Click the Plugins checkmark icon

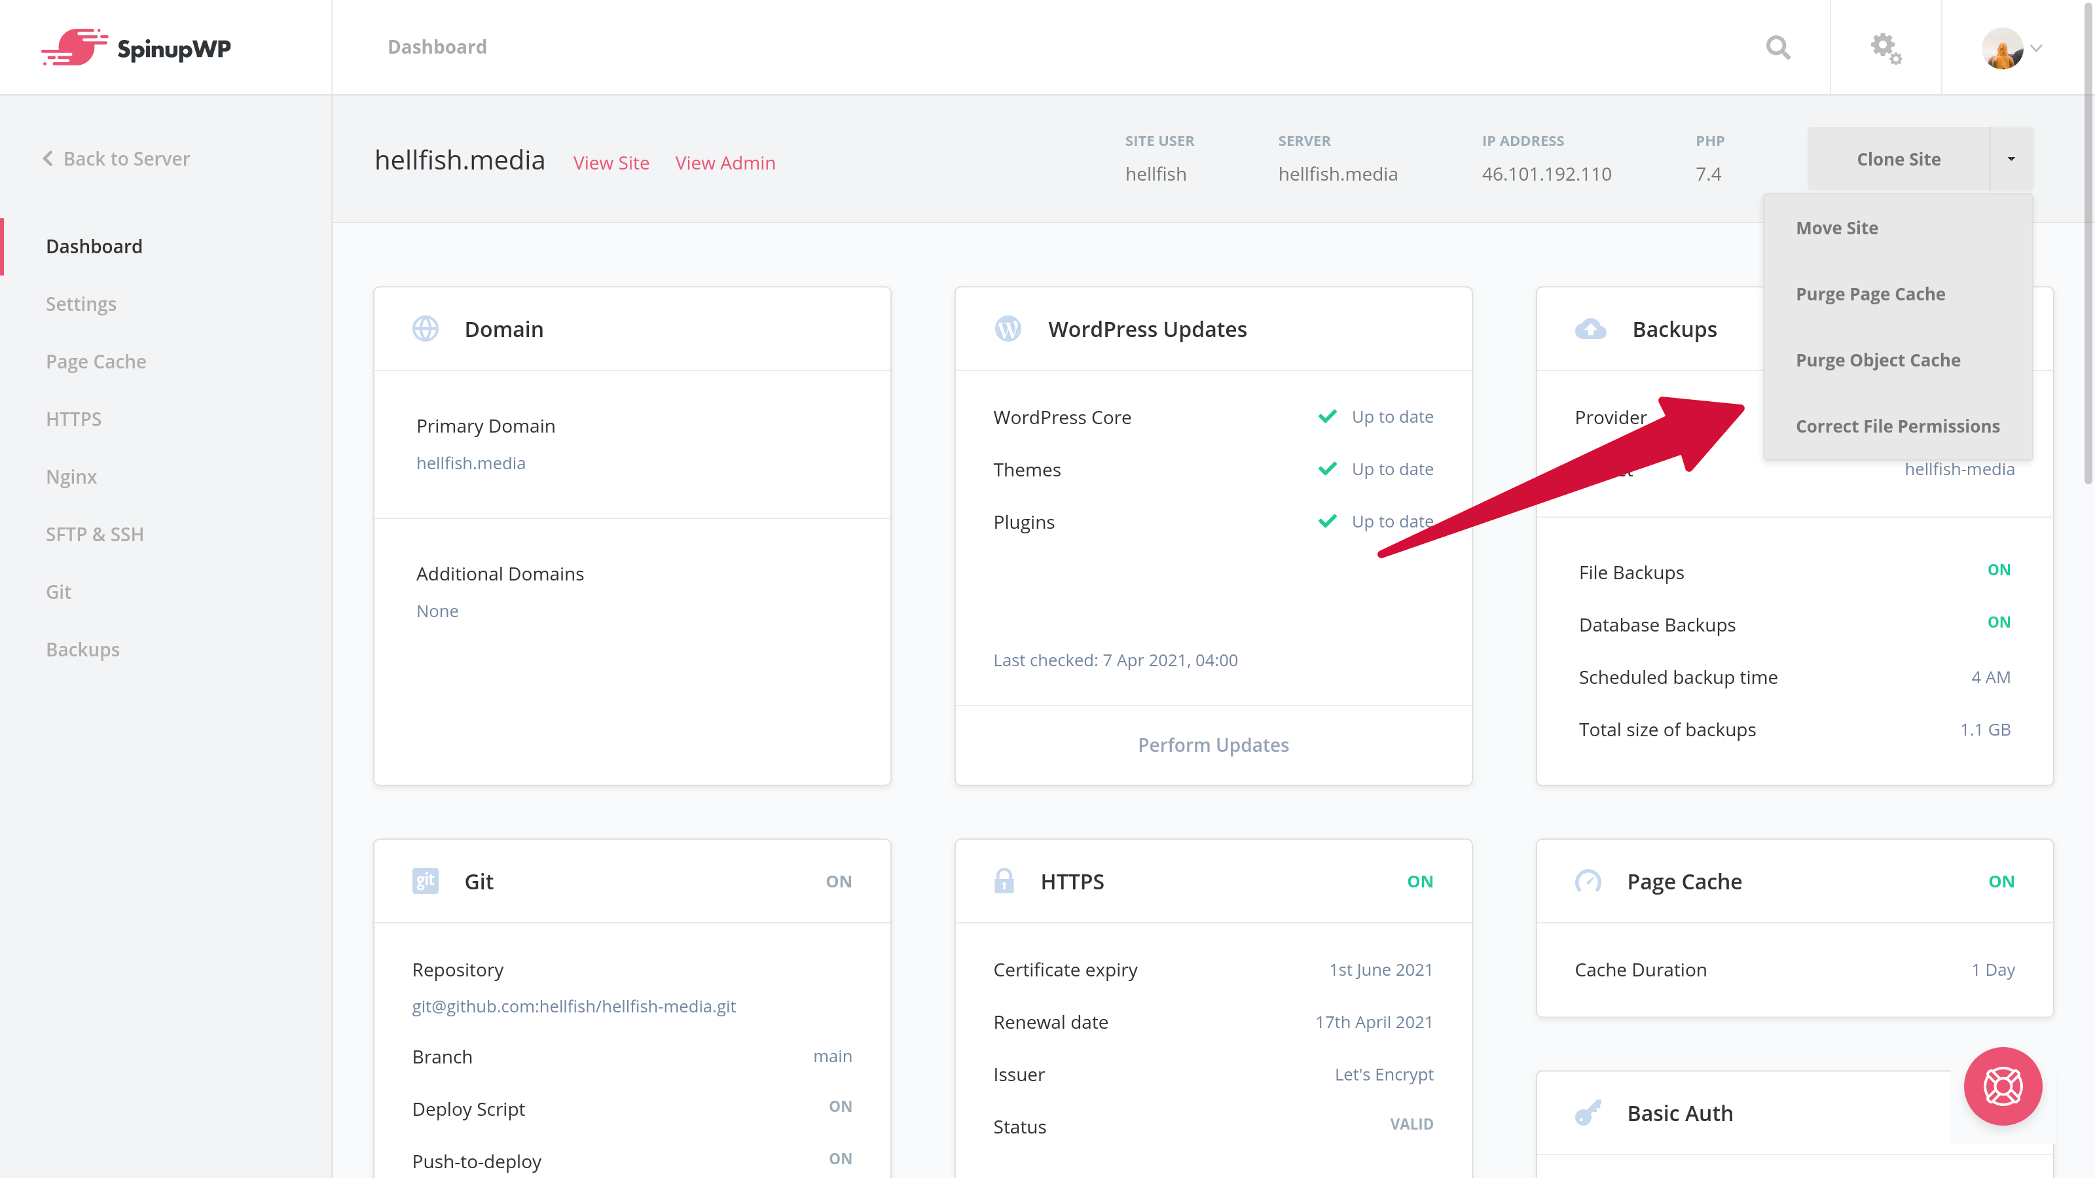pyautogui.click(x=1327, y=520)
